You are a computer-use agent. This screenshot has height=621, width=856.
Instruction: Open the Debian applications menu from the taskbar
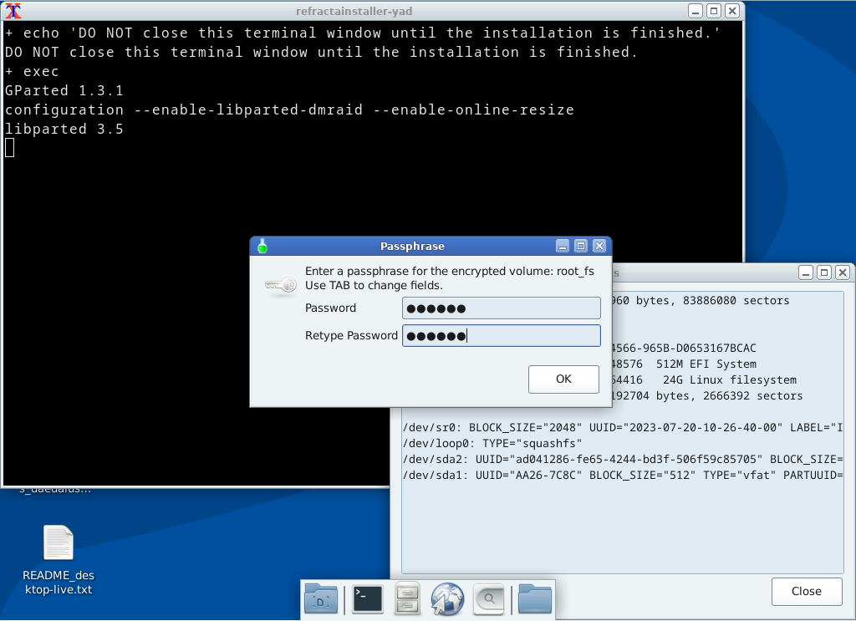[320, 598]
